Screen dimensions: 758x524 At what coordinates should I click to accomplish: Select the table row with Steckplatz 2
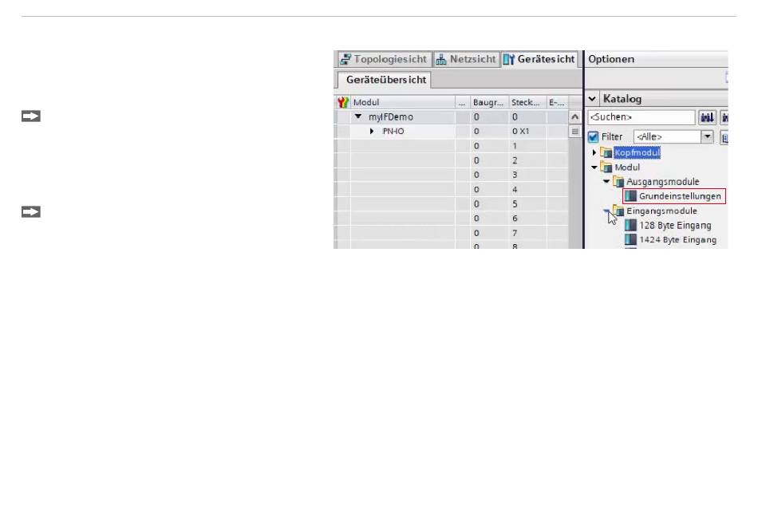pos(452,160)
